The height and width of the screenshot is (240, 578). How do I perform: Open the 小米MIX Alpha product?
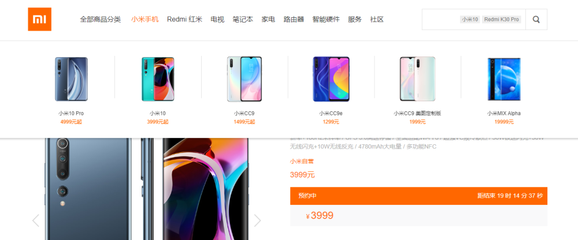click(504, 79)
